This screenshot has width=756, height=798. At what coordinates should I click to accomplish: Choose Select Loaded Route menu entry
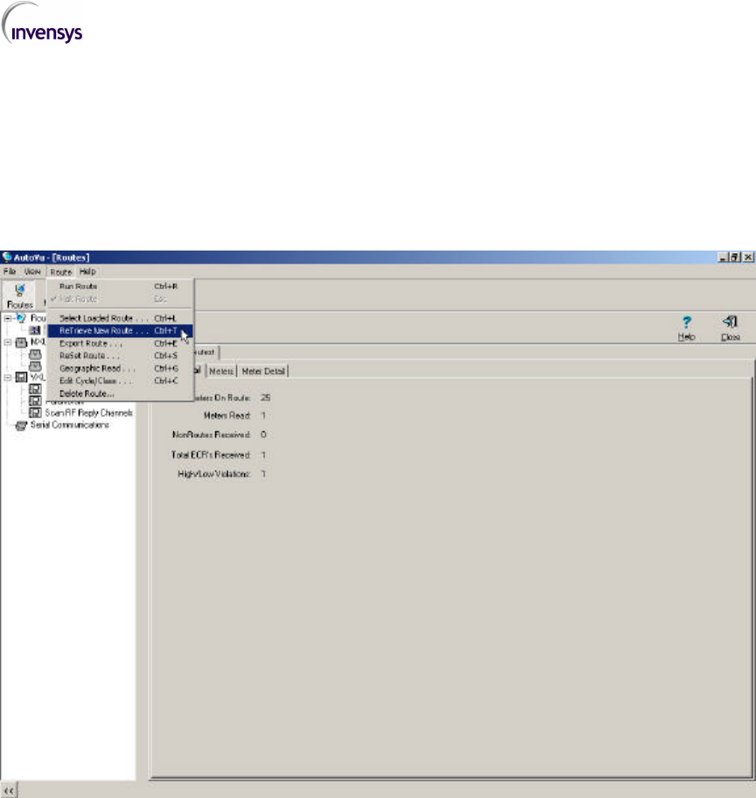[x=120, y=318]
